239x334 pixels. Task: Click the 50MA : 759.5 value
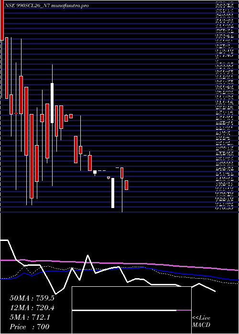click(32, 298)
